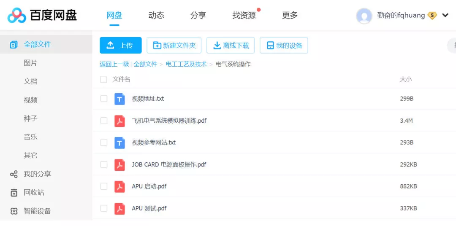This screenshot has width=456, height=226.
Task: Open 智能设备 in the sidebar
Action: tap(37, 211)
